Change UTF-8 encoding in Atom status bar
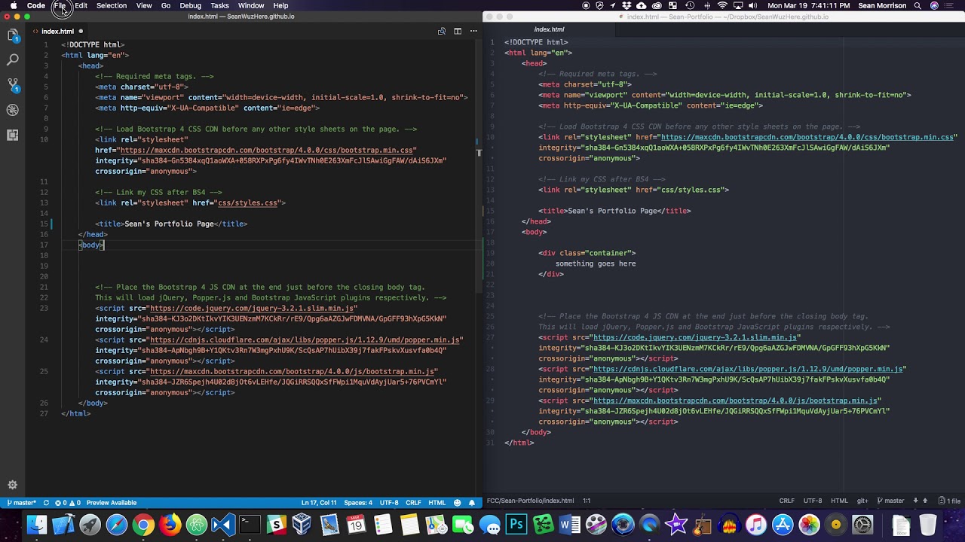This screenshot has height=542, width=965. 813,501
